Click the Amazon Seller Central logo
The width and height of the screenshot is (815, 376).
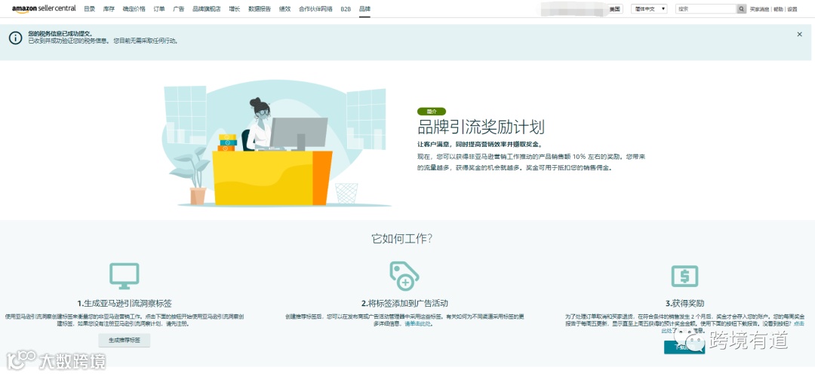[x=44, y=9]
